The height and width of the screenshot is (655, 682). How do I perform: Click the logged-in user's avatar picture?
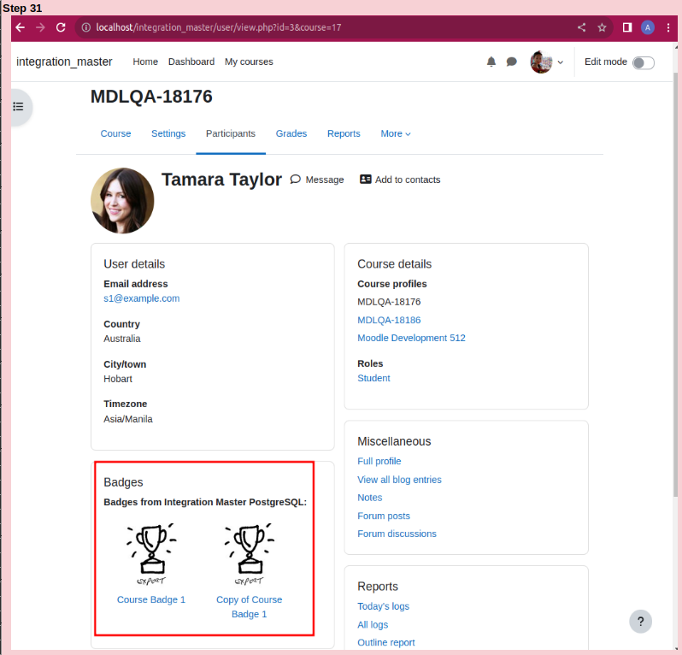(x=541, y=62)
